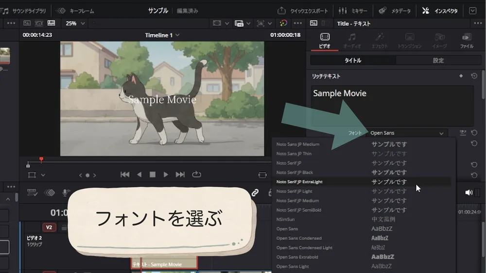Screen dimensions: 486x273
Task: Select the タイトル sub-tab
Action: click(x=353, y=60)
